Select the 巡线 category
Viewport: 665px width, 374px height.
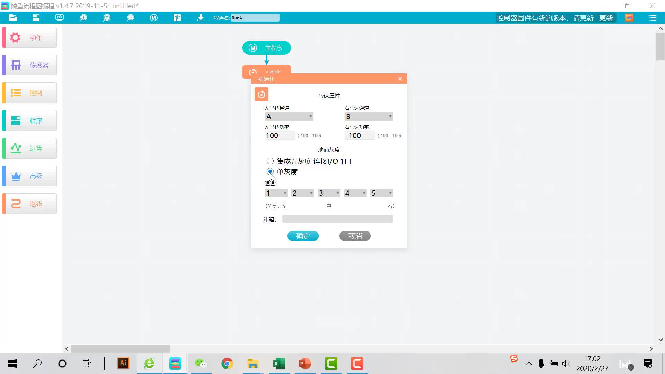click(x=29, y=203)
